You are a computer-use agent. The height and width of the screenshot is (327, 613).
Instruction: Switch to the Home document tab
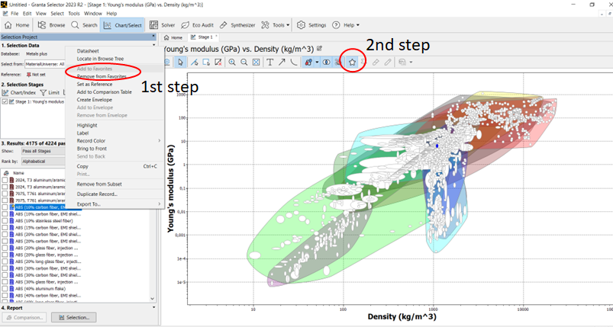173,37
